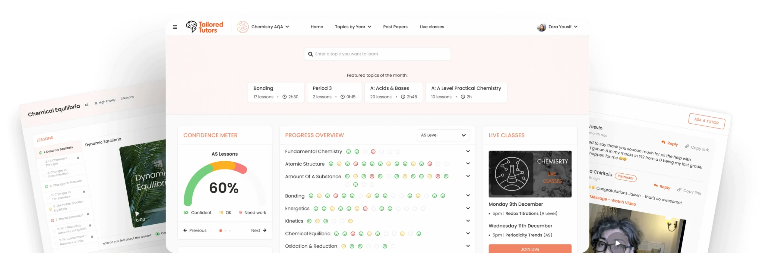This screenshot has height=253, width=772.
Task: Click the first green smiley in Kinetics row
Action: point(309,221)
